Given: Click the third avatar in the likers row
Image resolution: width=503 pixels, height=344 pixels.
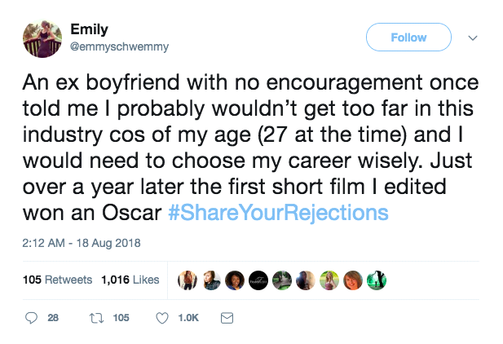Looking at the screenshot, I should pos(234,280).
